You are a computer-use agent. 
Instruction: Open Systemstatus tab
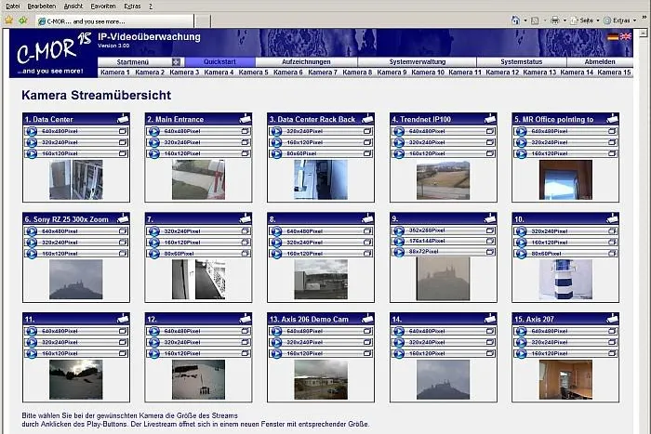tap(522, 62)
